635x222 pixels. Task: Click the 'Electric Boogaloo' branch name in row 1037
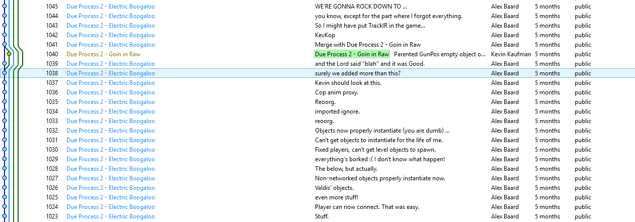(x=111, y=83)
